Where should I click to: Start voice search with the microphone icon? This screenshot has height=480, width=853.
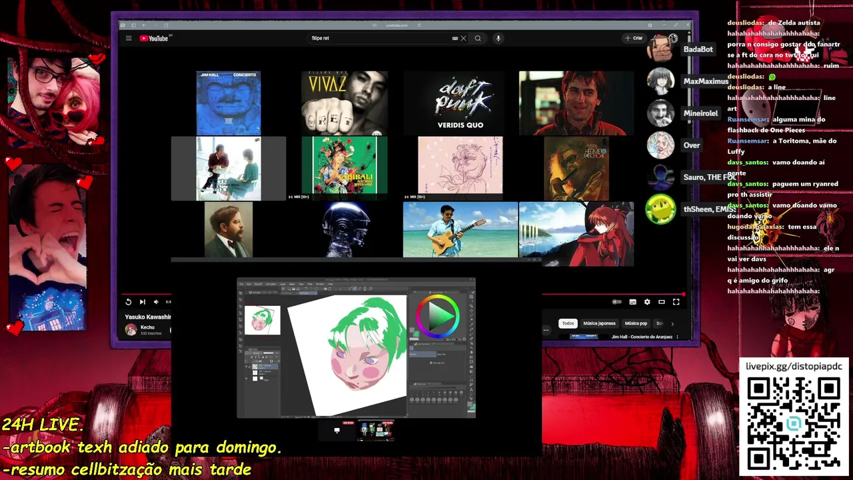498,38
